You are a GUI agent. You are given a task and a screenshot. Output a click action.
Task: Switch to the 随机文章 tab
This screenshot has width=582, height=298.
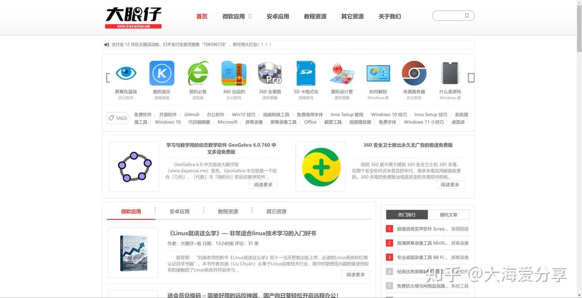[449, 215]
